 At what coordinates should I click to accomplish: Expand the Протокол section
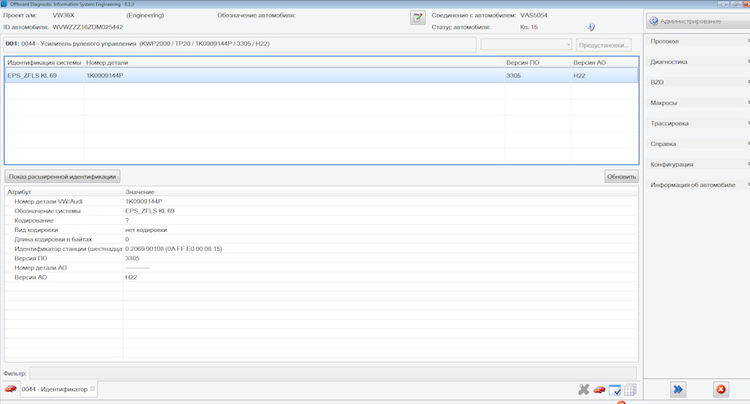(x=697, y=41)
